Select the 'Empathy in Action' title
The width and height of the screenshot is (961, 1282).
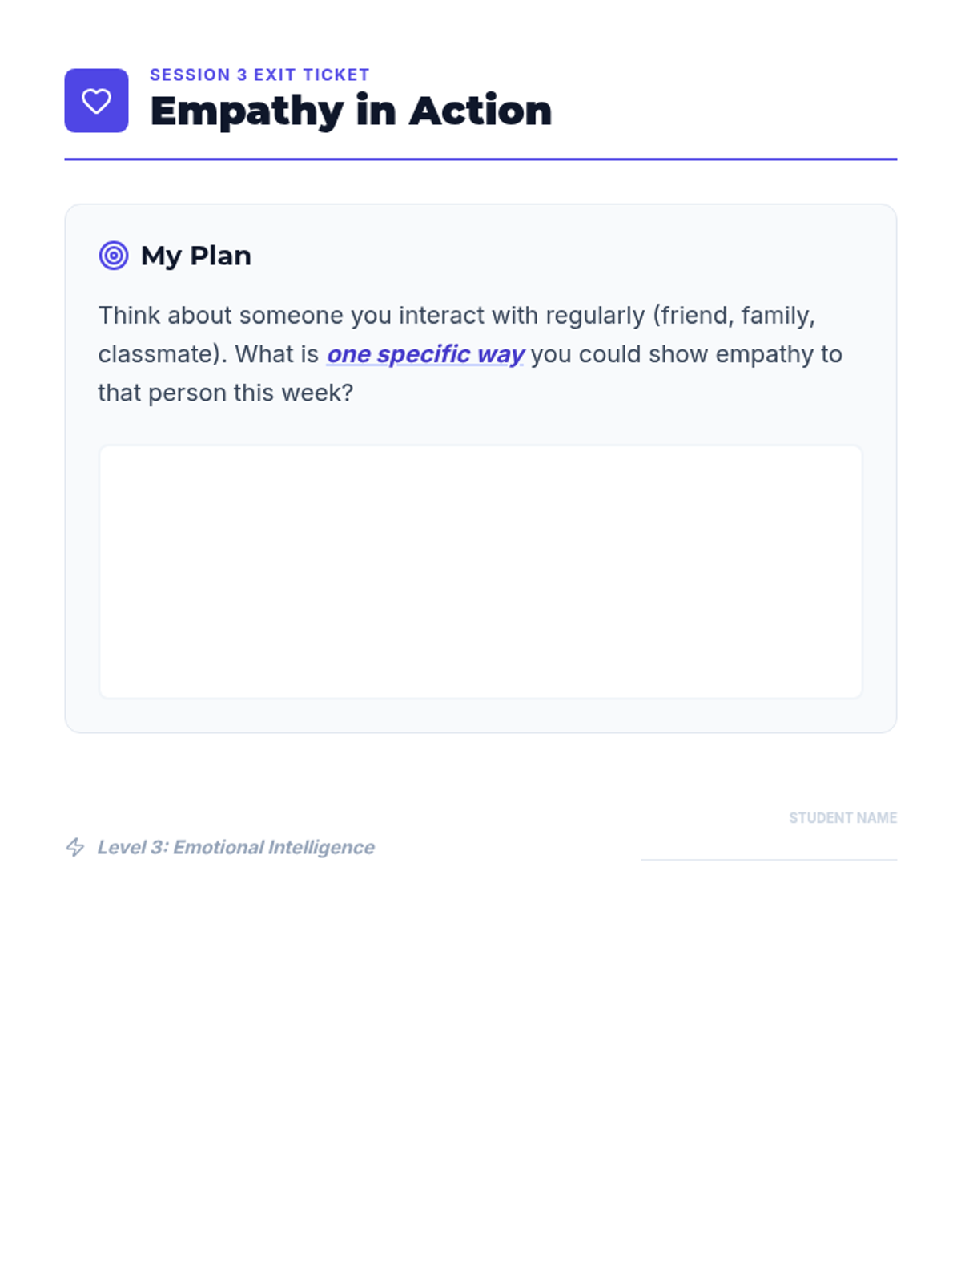351,111
